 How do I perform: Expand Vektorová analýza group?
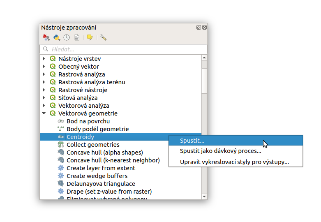pyautogui.click(x=44, y=106)
